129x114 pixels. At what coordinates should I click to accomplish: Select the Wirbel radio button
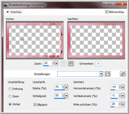tap(10, 104)
